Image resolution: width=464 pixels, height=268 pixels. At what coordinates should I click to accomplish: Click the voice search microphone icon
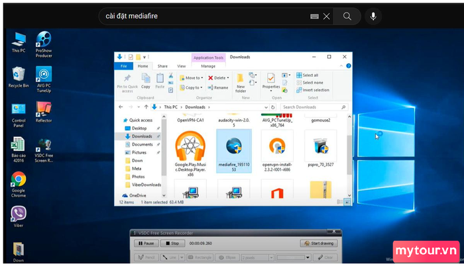coord(373,16)
